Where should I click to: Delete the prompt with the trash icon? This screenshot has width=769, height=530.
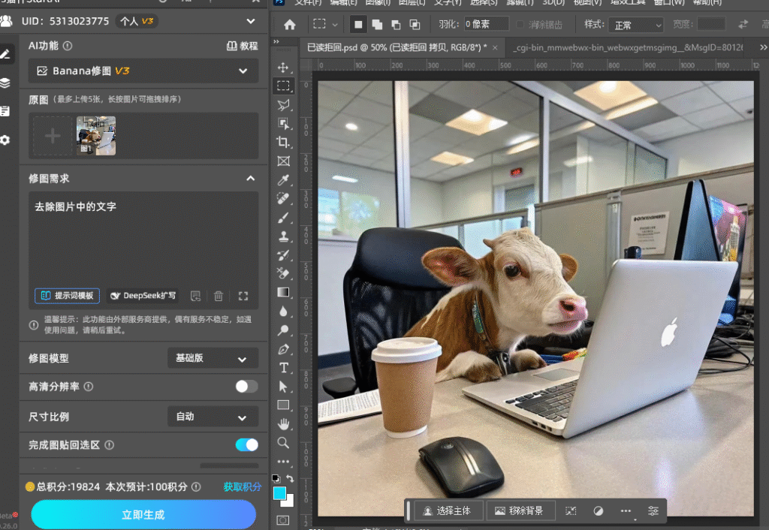pyautogui.click(x=219, y=296)
